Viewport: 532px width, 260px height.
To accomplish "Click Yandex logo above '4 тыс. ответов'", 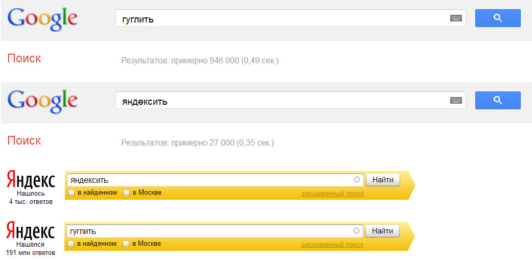I will pos(31,180).
